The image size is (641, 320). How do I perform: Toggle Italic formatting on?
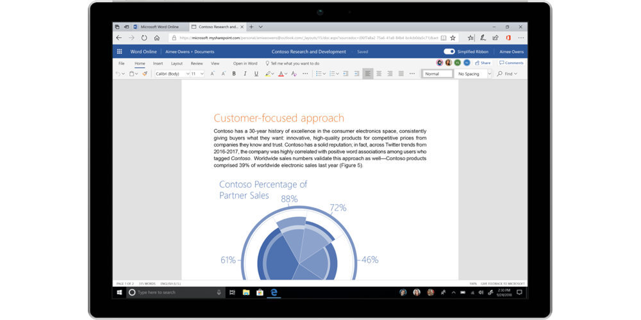click(245, 74)
